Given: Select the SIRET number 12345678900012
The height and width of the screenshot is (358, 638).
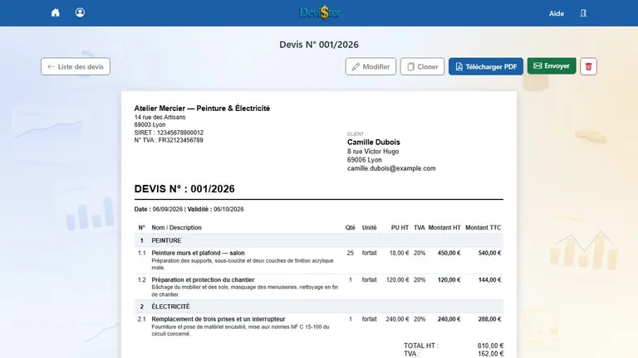Looking at the screenshot, I should pyautogui.click(x=180, y=133).
